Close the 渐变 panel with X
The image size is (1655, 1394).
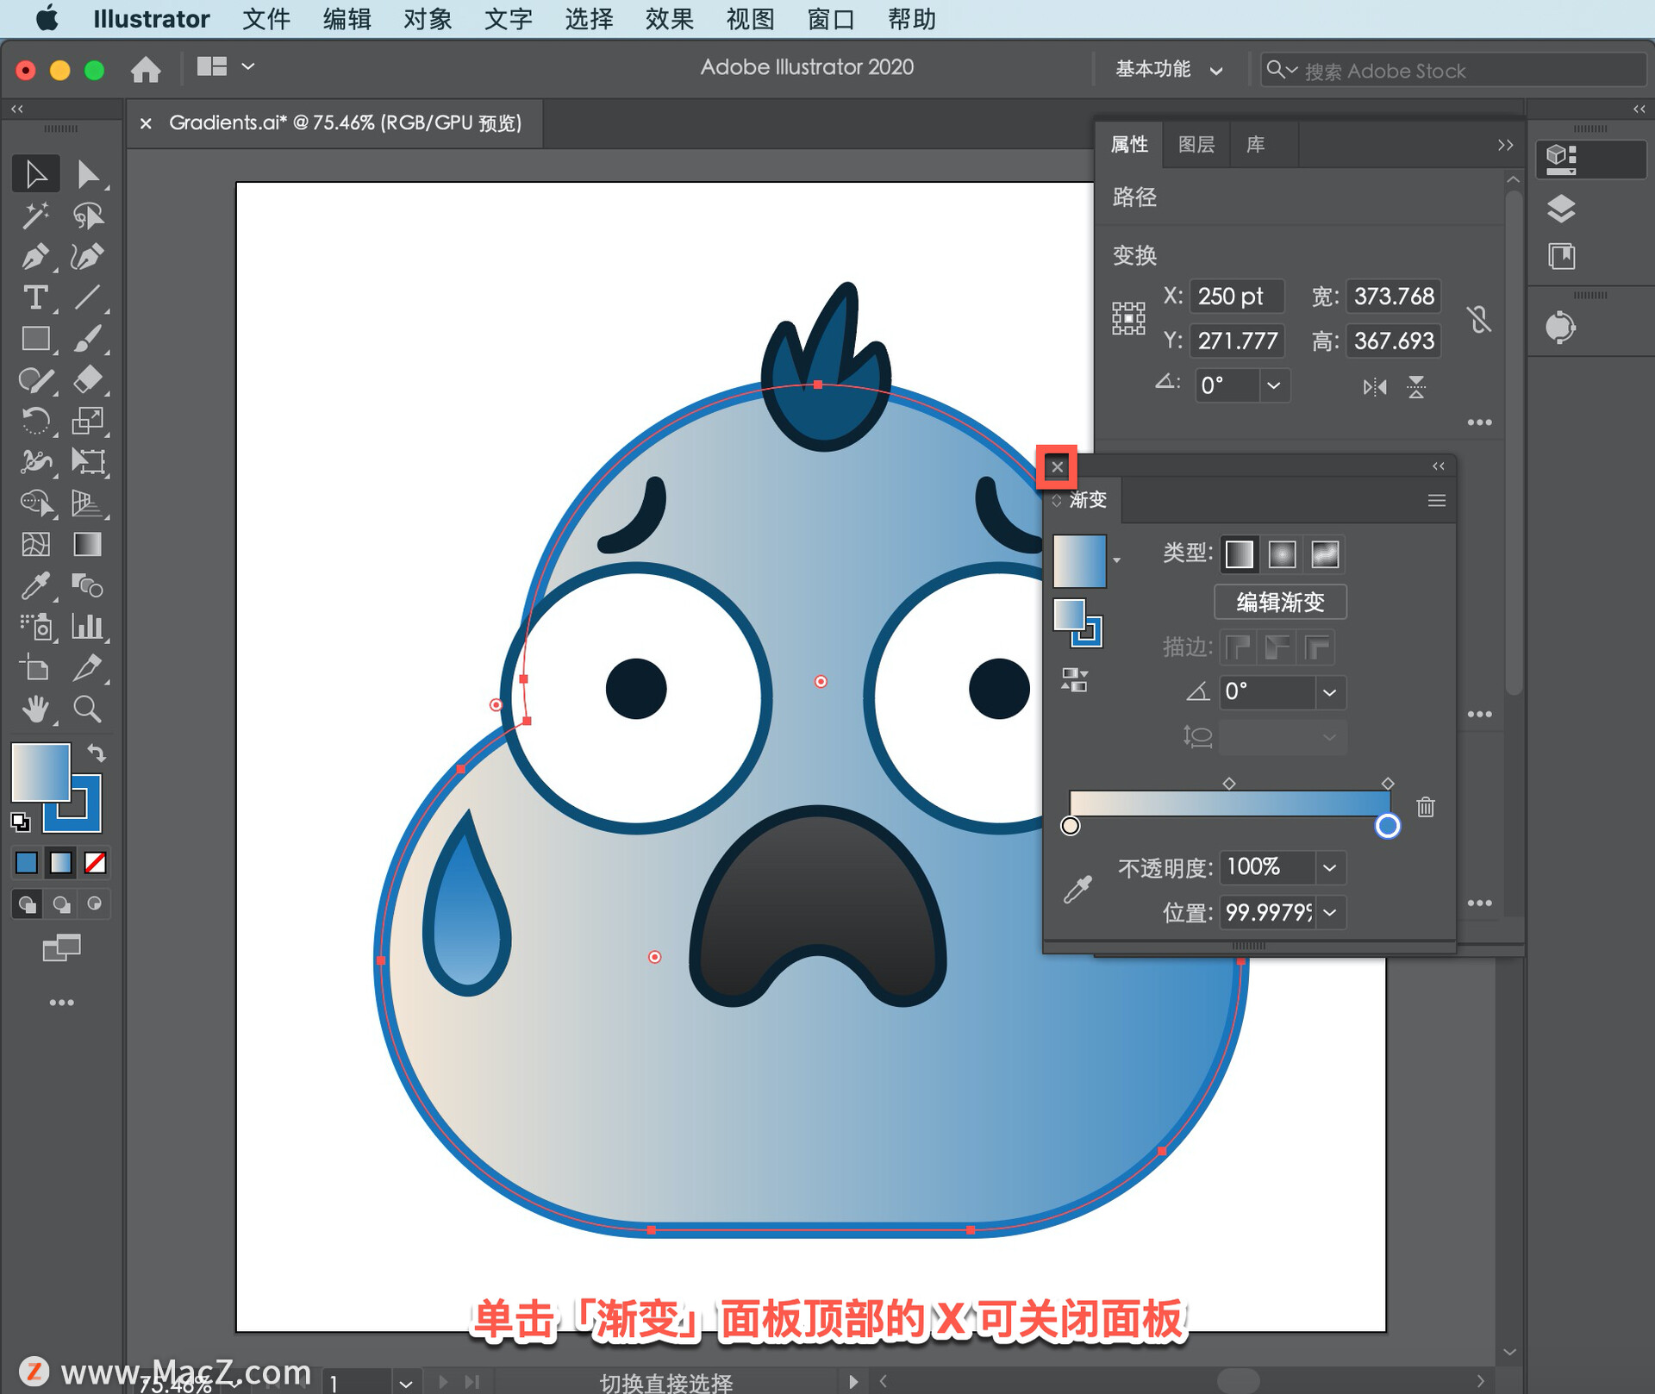tap(1057, 467)
